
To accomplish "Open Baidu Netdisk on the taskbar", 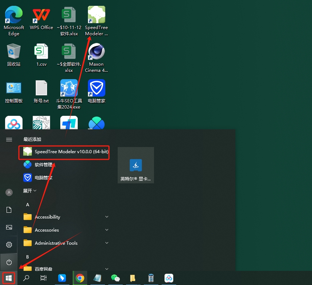I will click(x=169, y=278).
